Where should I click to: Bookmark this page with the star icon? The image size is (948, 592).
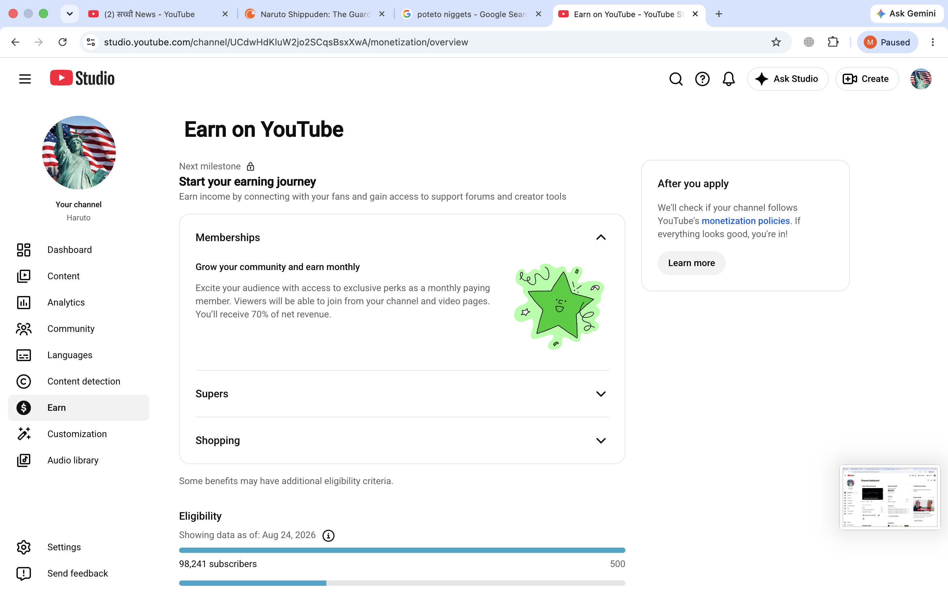776,42
